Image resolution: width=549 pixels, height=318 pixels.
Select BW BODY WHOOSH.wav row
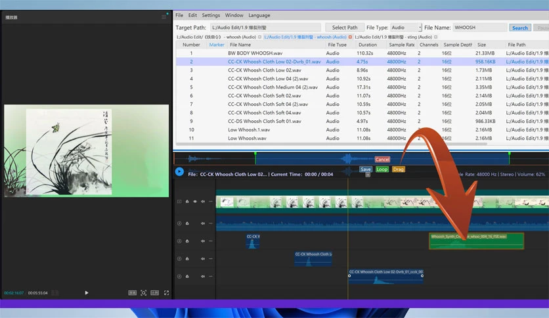coord(362,53)
